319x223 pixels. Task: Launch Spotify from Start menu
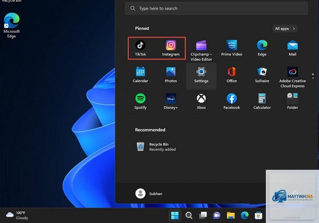140,102
